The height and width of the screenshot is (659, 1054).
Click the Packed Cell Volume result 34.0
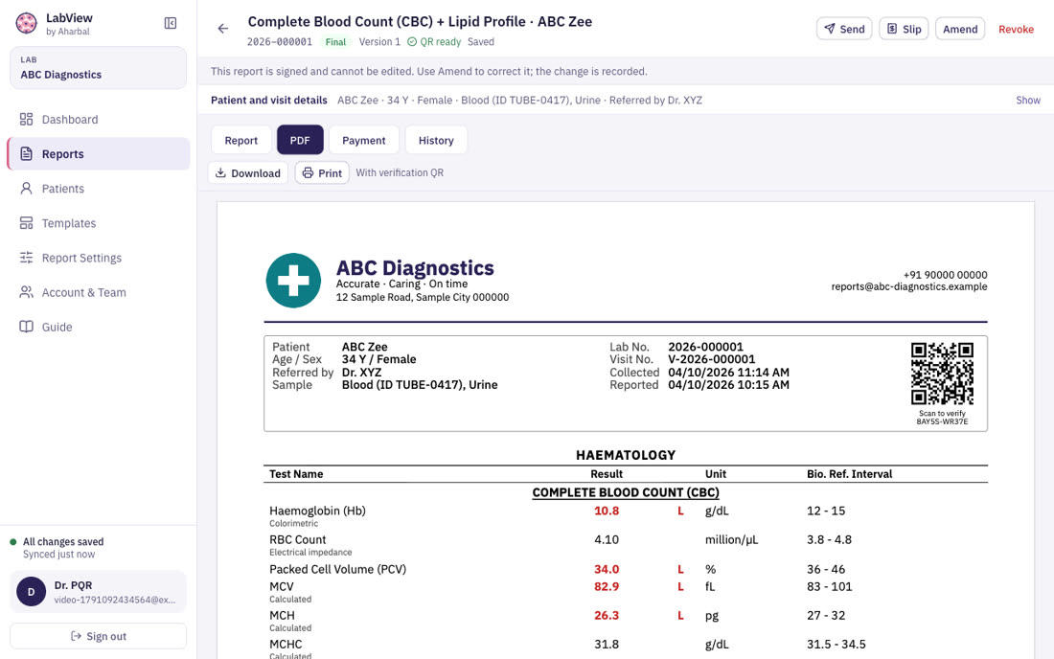[x=607, y=569]
